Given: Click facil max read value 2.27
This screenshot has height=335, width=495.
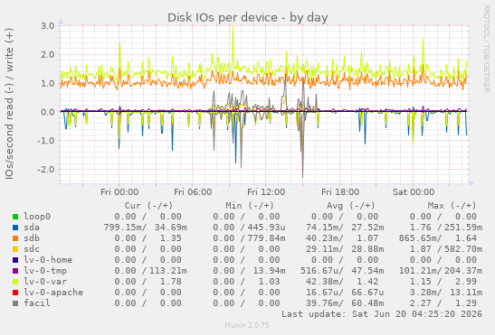Looking at the screenshot, I should (x=420, y=303).
